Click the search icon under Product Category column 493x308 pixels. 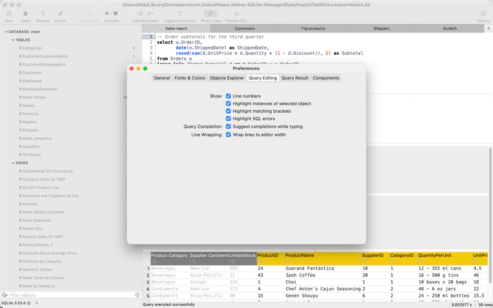click(155, 261)
